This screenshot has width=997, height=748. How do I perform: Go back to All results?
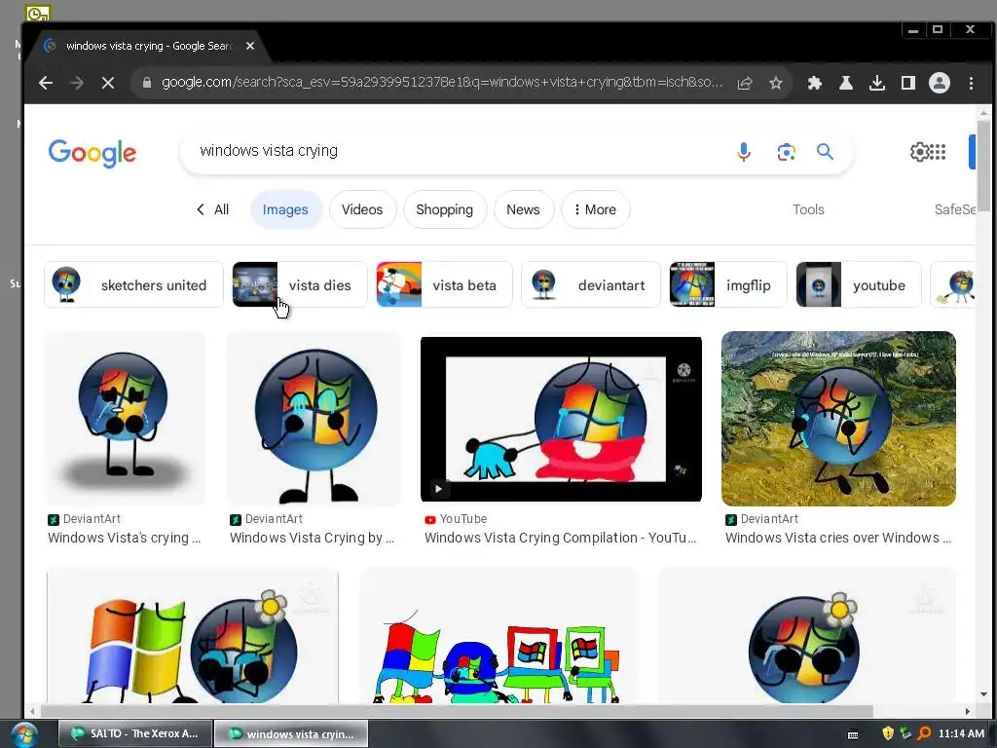pos(212,209)
